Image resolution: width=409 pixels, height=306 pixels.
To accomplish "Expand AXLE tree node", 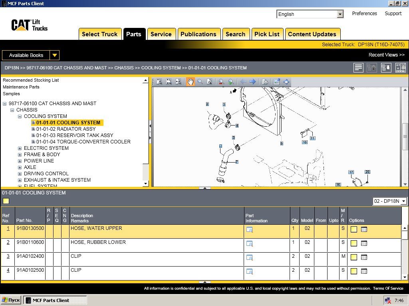I will click(20, 167).
